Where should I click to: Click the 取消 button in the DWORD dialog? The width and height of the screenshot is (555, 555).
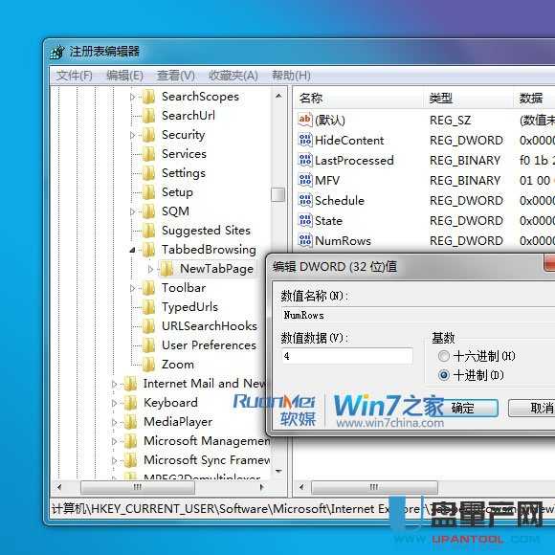pyautogui.click(x=532, y=408)
